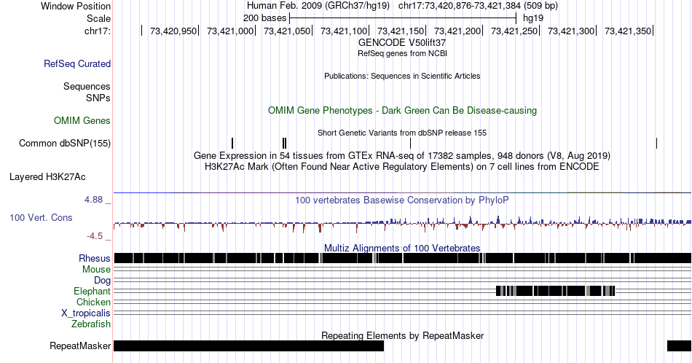
Task: Select the Common dbSNP(155) track label
Action: (65, 143)
